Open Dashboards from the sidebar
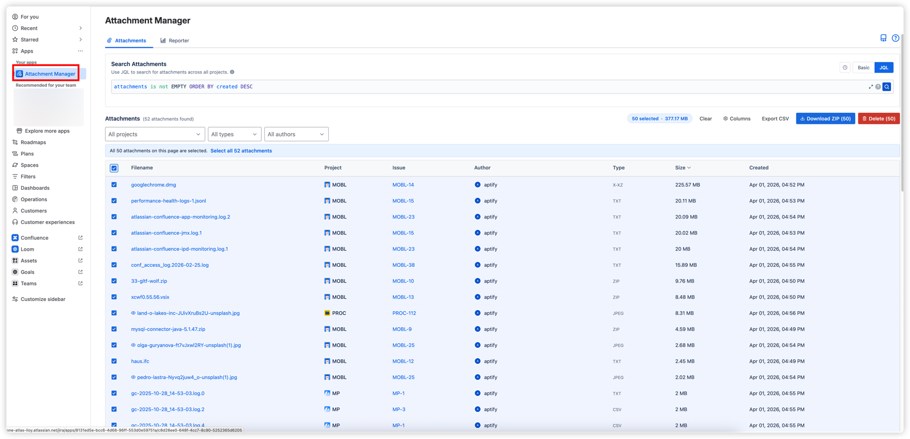910x439 pixels. tap(34, 188)
